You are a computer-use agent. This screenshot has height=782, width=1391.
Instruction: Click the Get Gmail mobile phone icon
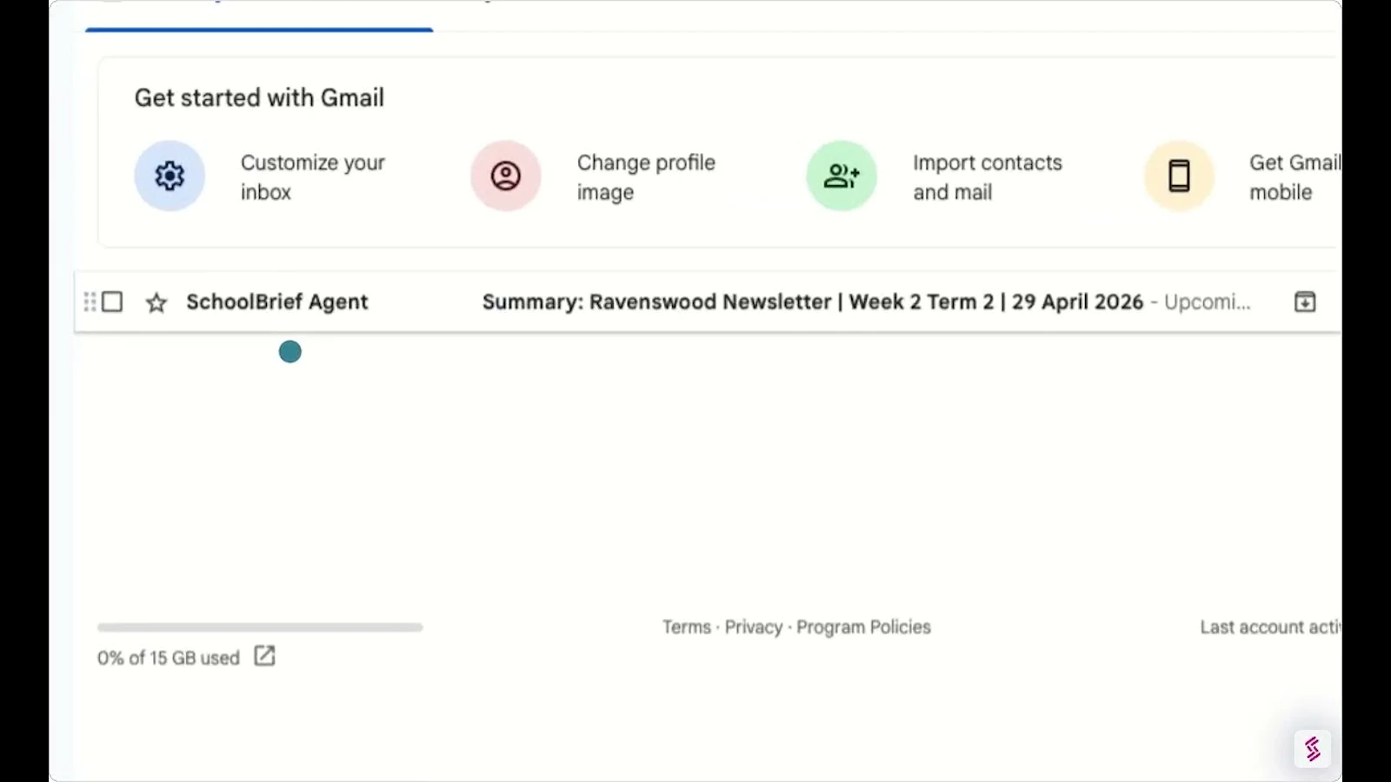[x=1179, y=176]
